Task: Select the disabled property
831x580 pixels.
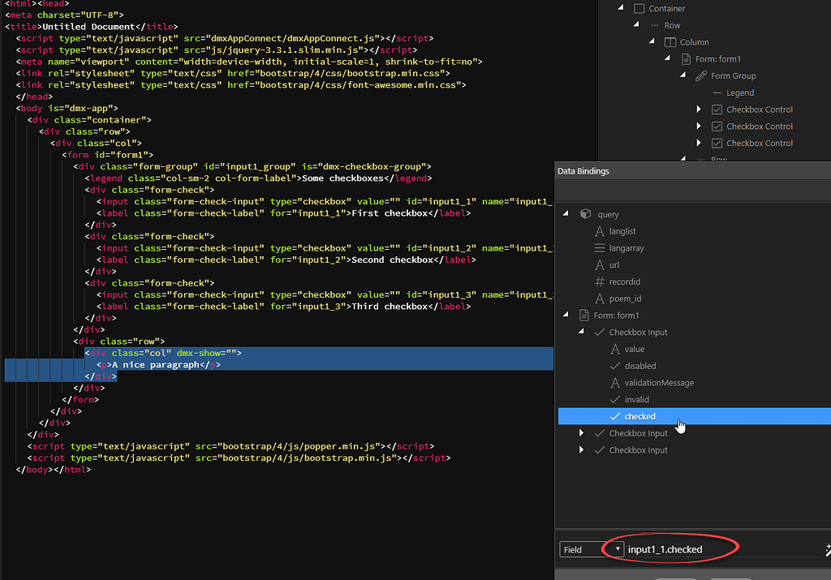Action: point(640,366)
